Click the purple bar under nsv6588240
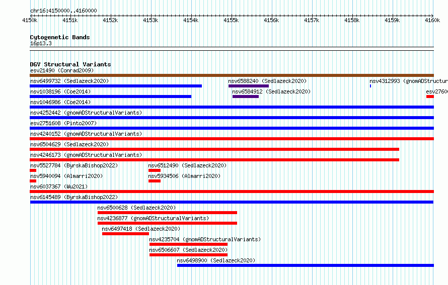The height and width of the screenshot is (285, 448). [x=249, y=86]
